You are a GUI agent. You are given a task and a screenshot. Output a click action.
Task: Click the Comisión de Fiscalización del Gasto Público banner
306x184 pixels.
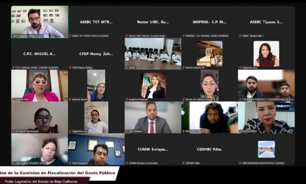(x=58, y=173)
